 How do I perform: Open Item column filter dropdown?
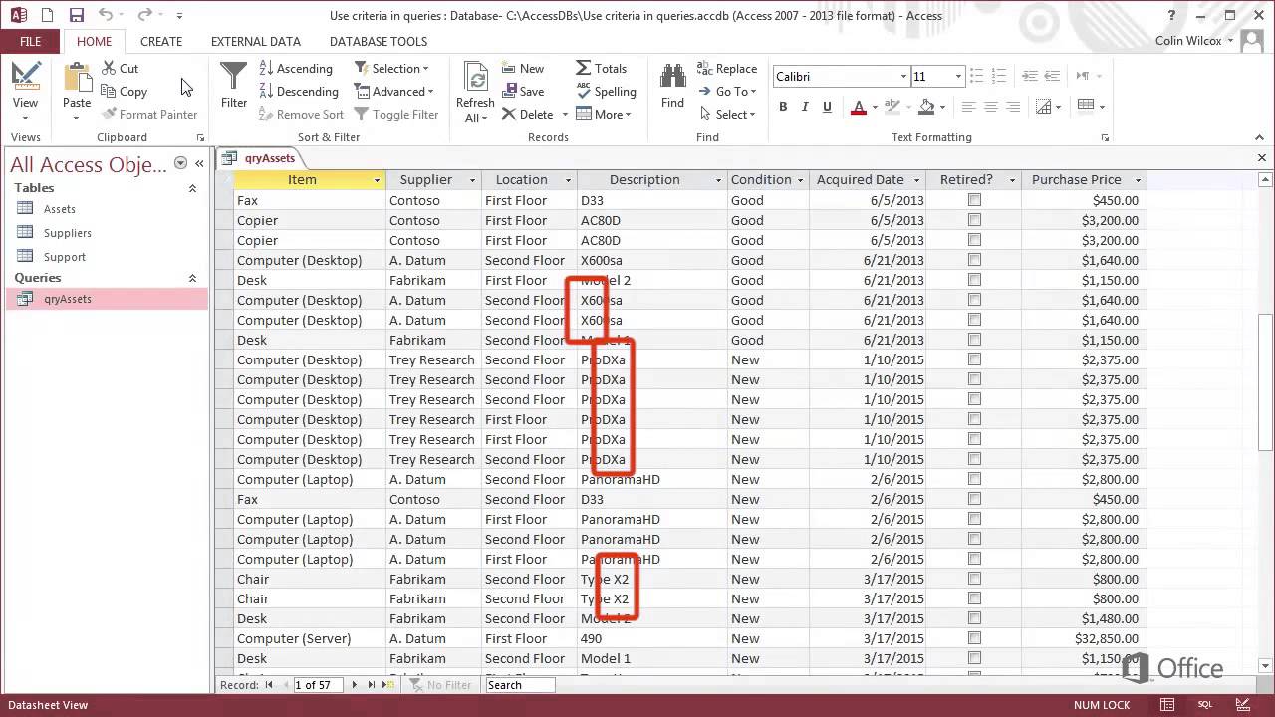[377, 180]
